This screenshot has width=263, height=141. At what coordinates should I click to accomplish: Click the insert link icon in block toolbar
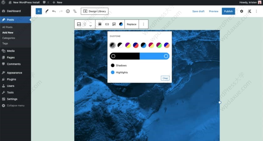pos(107,24)
